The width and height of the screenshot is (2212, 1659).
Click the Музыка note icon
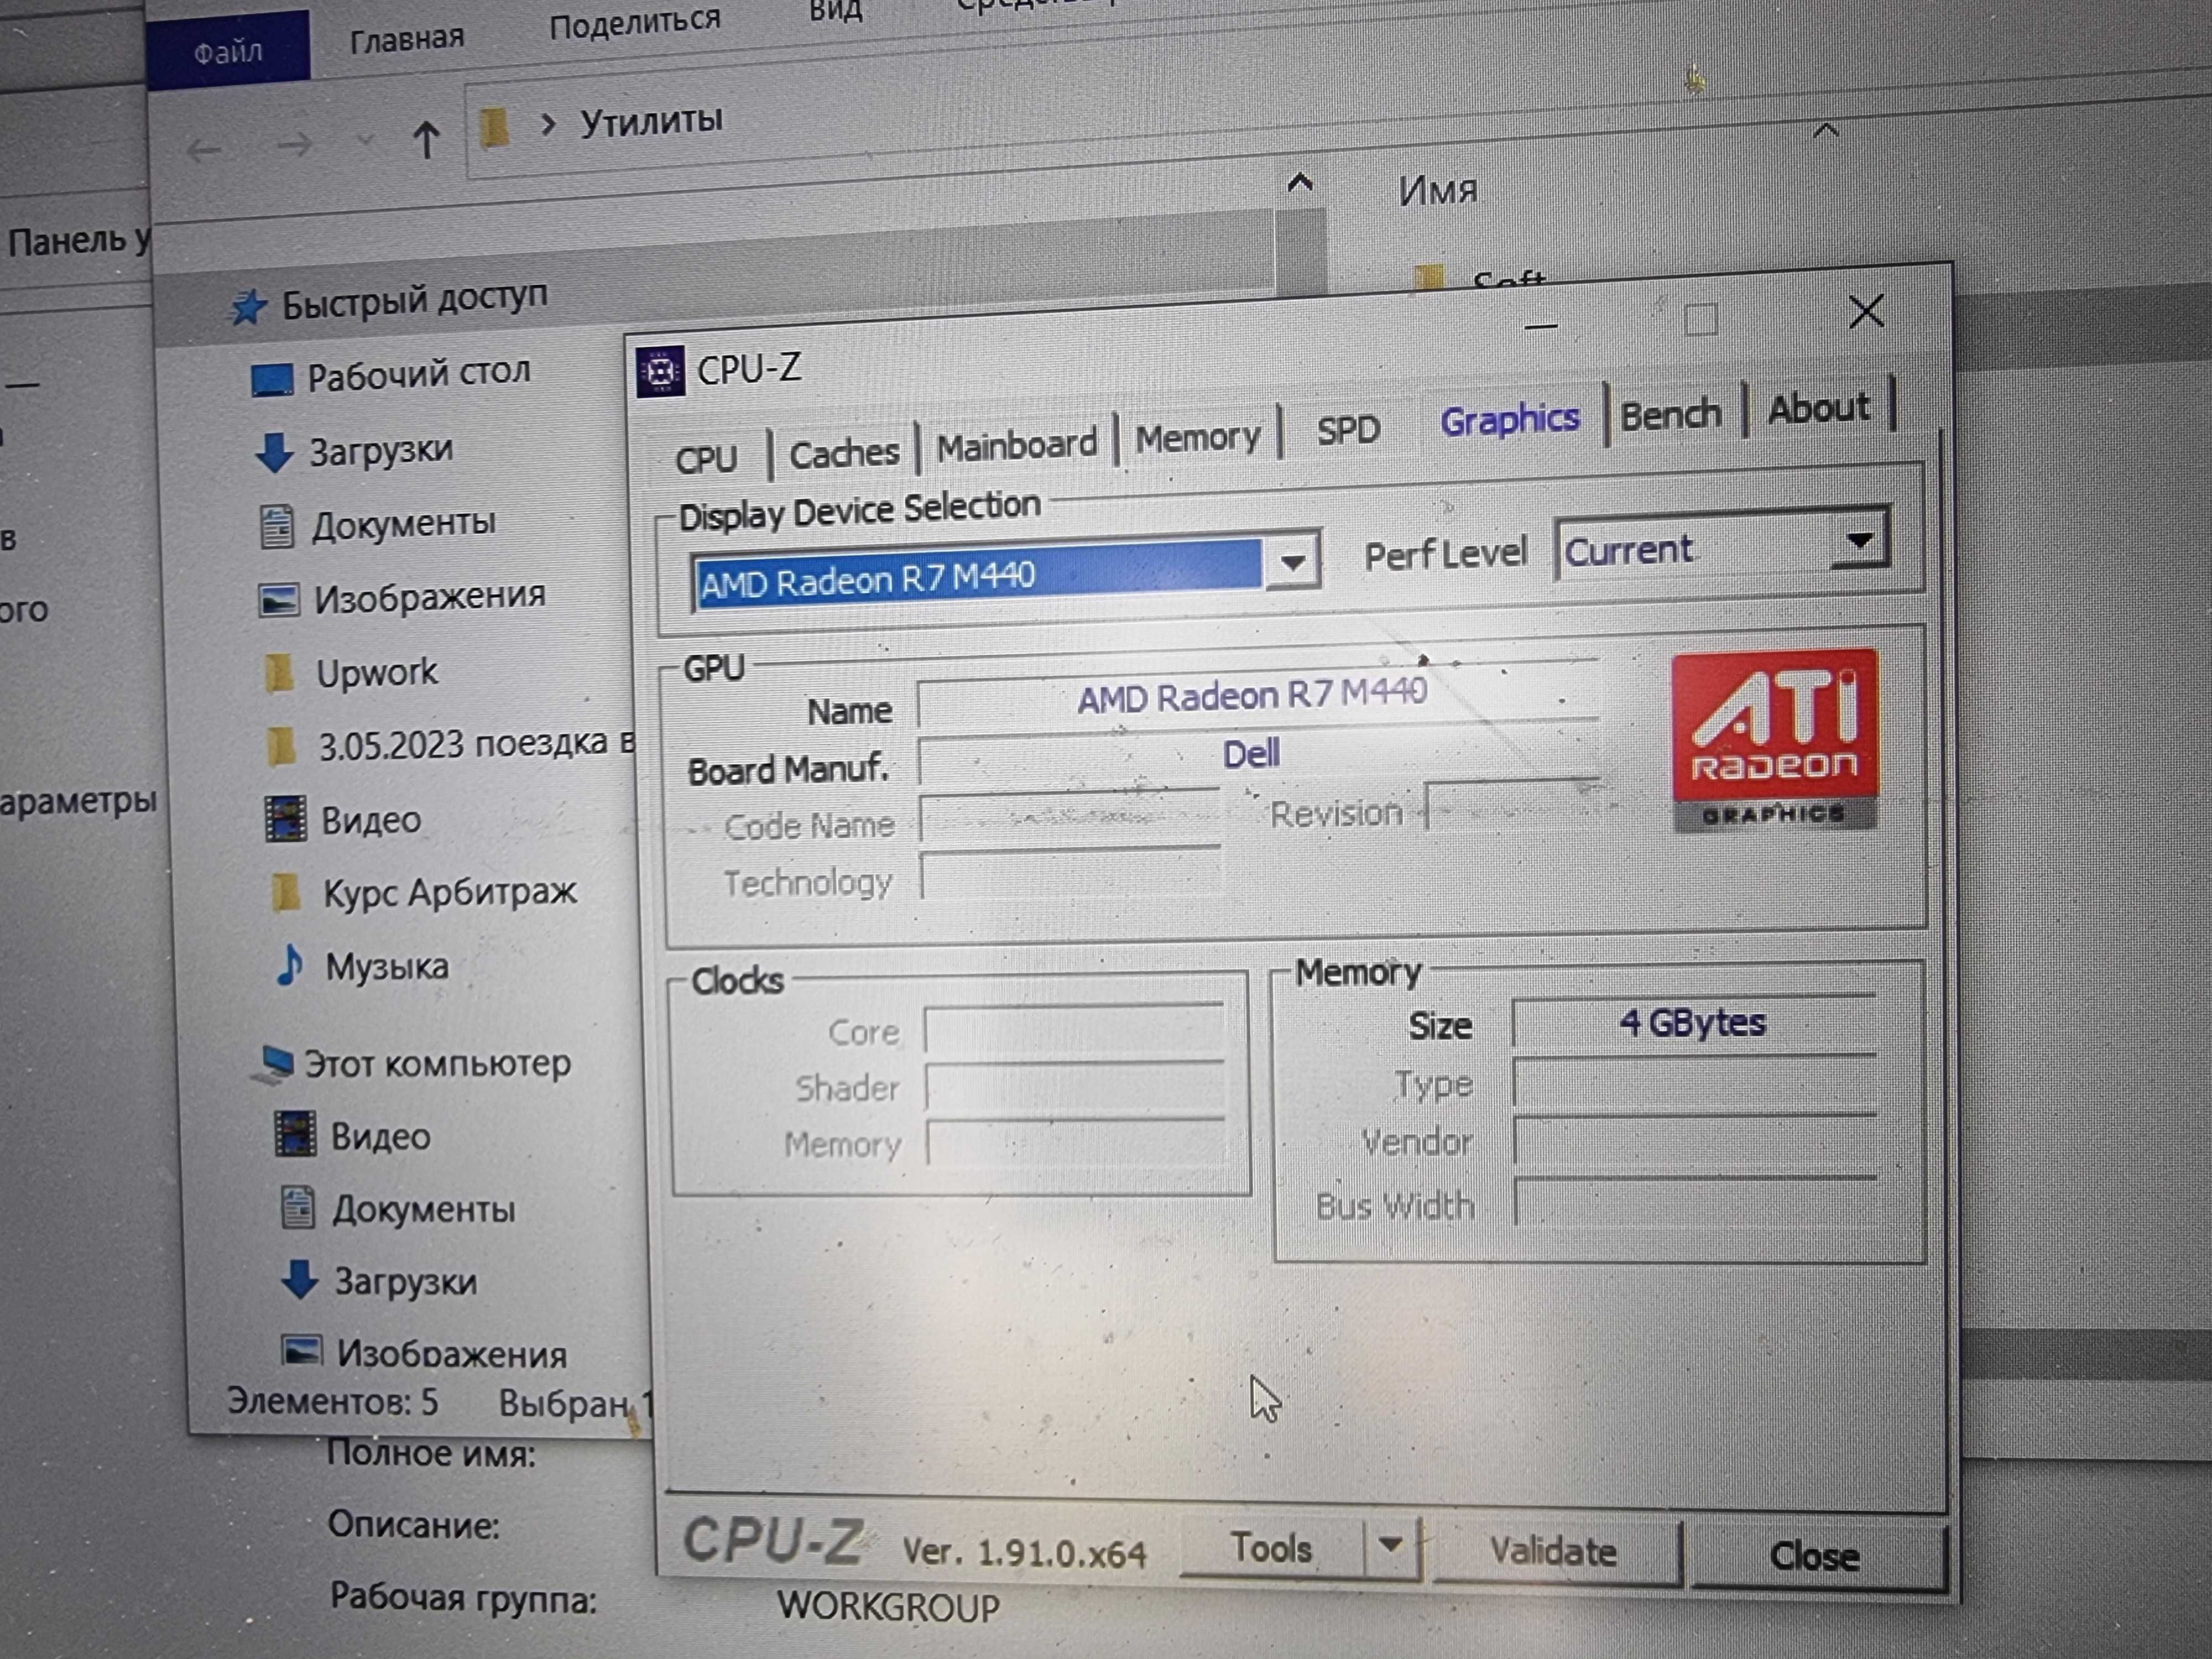(x=289, y=965)
